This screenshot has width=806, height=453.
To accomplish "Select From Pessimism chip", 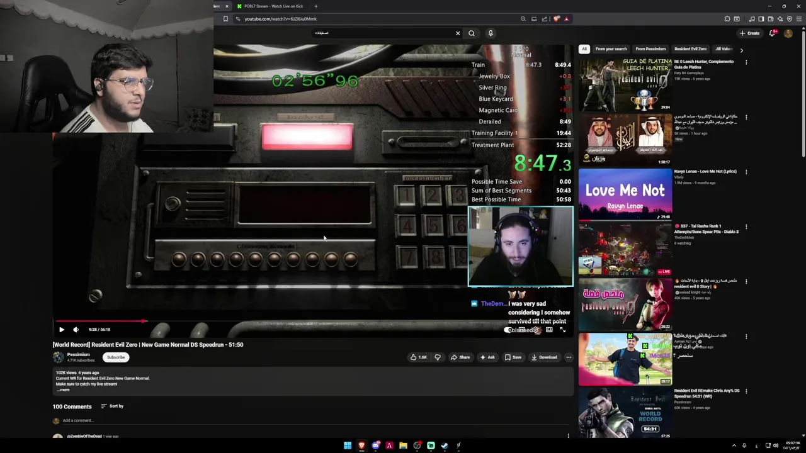I will pos(650,49).
